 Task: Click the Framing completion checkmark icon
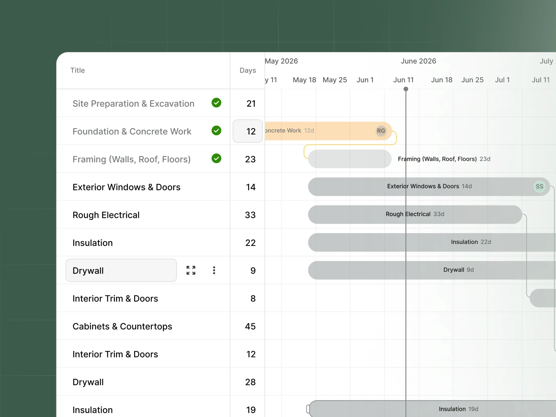[x=216, y=159]
